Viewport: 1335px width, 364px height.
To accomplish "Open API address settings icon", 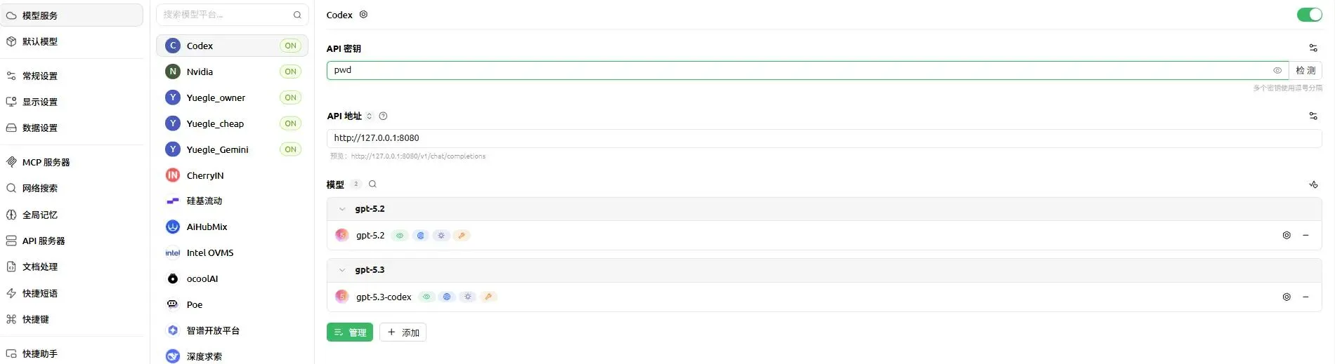I will tap(1313, 116).
